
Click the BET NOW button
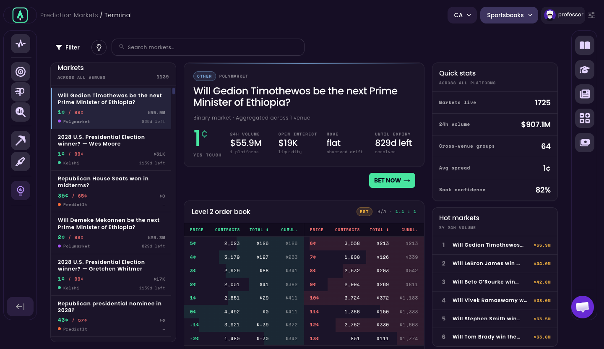[x=392, y=180]
